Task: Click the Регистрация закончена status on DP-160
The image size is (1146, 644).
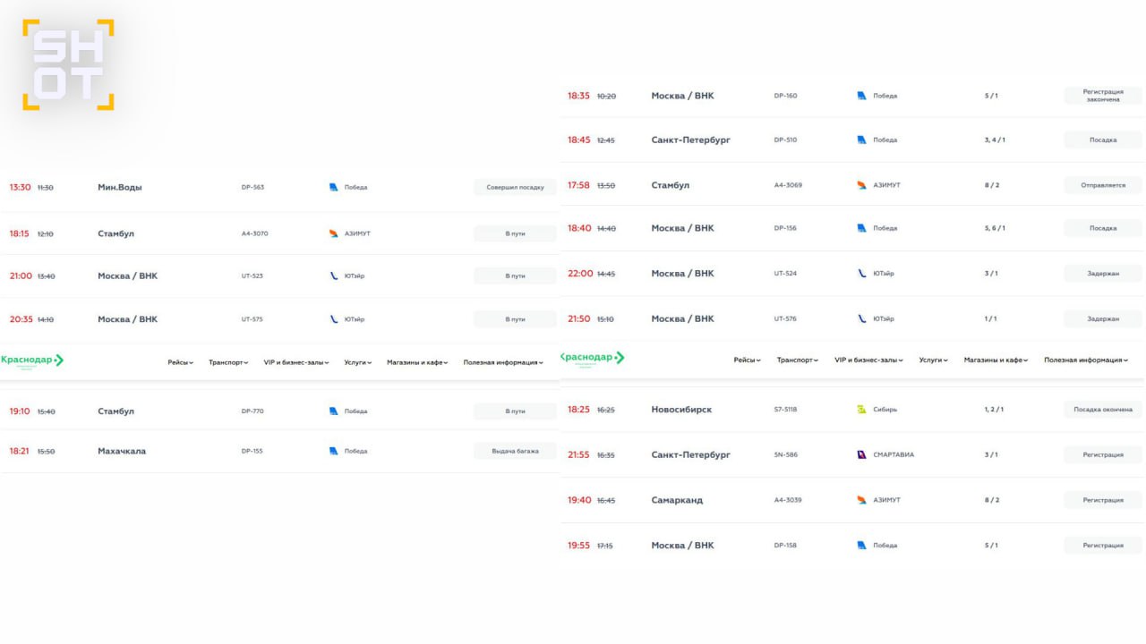Action: tap(1102, 95)
